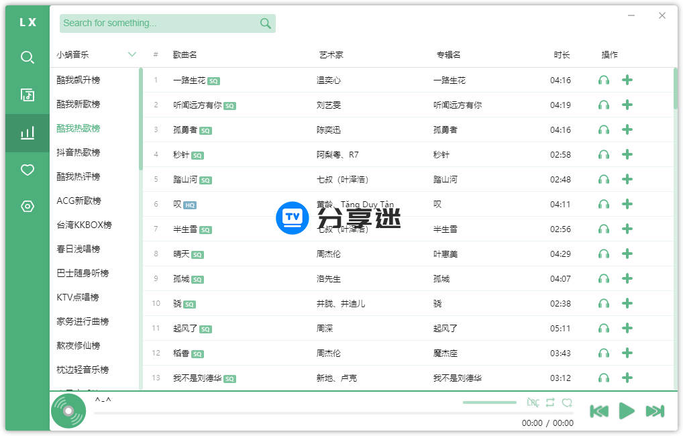The width and height of the screenshot is (683, 436).
Task: Preview 孤勇者 with its headphone icon
Action: (603, 129)
